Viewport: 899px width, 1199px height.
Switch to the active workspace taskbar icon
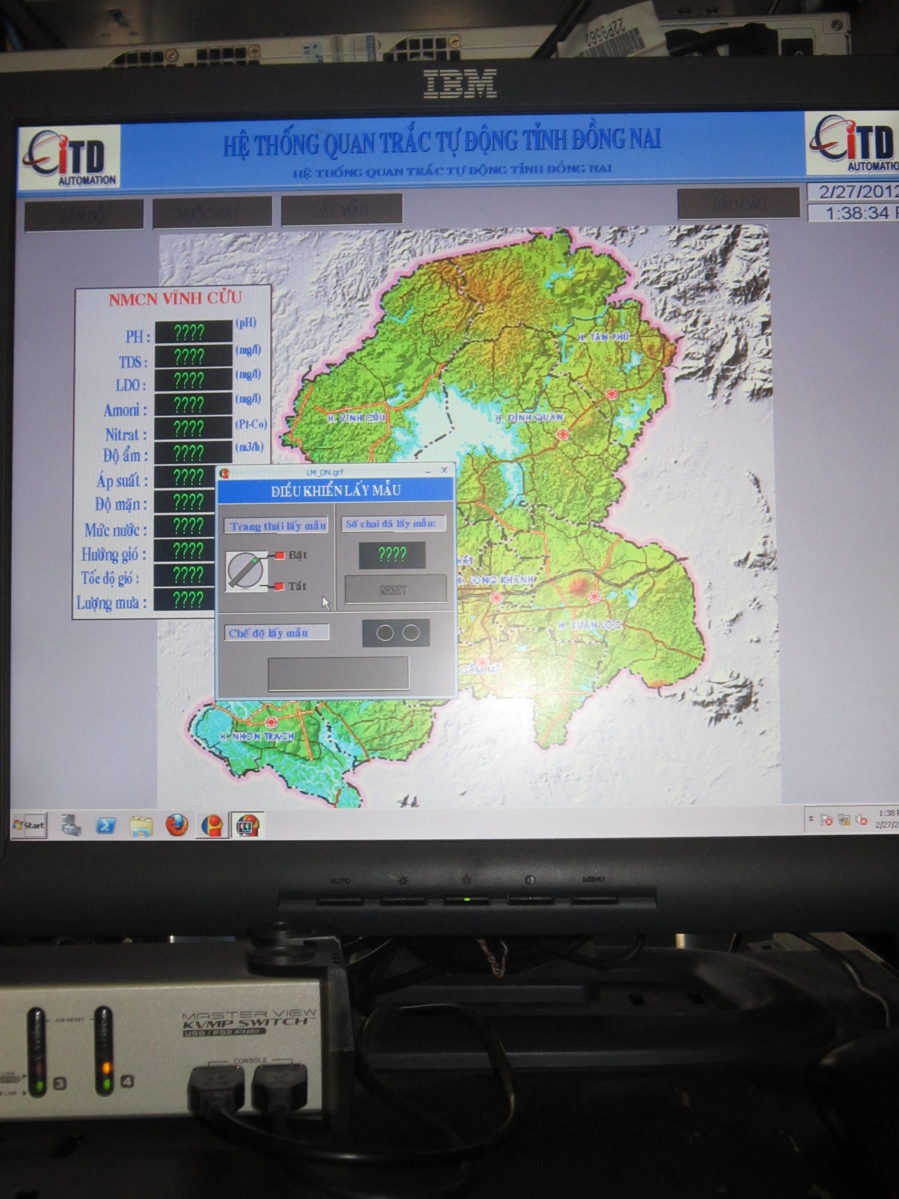coord(248,826)
